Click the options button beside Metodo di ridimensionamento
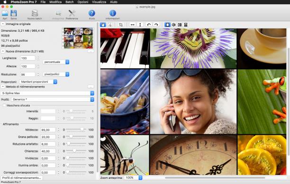This screenshot has width=290, height=184. pyautogui.click(x=91, y=87)
